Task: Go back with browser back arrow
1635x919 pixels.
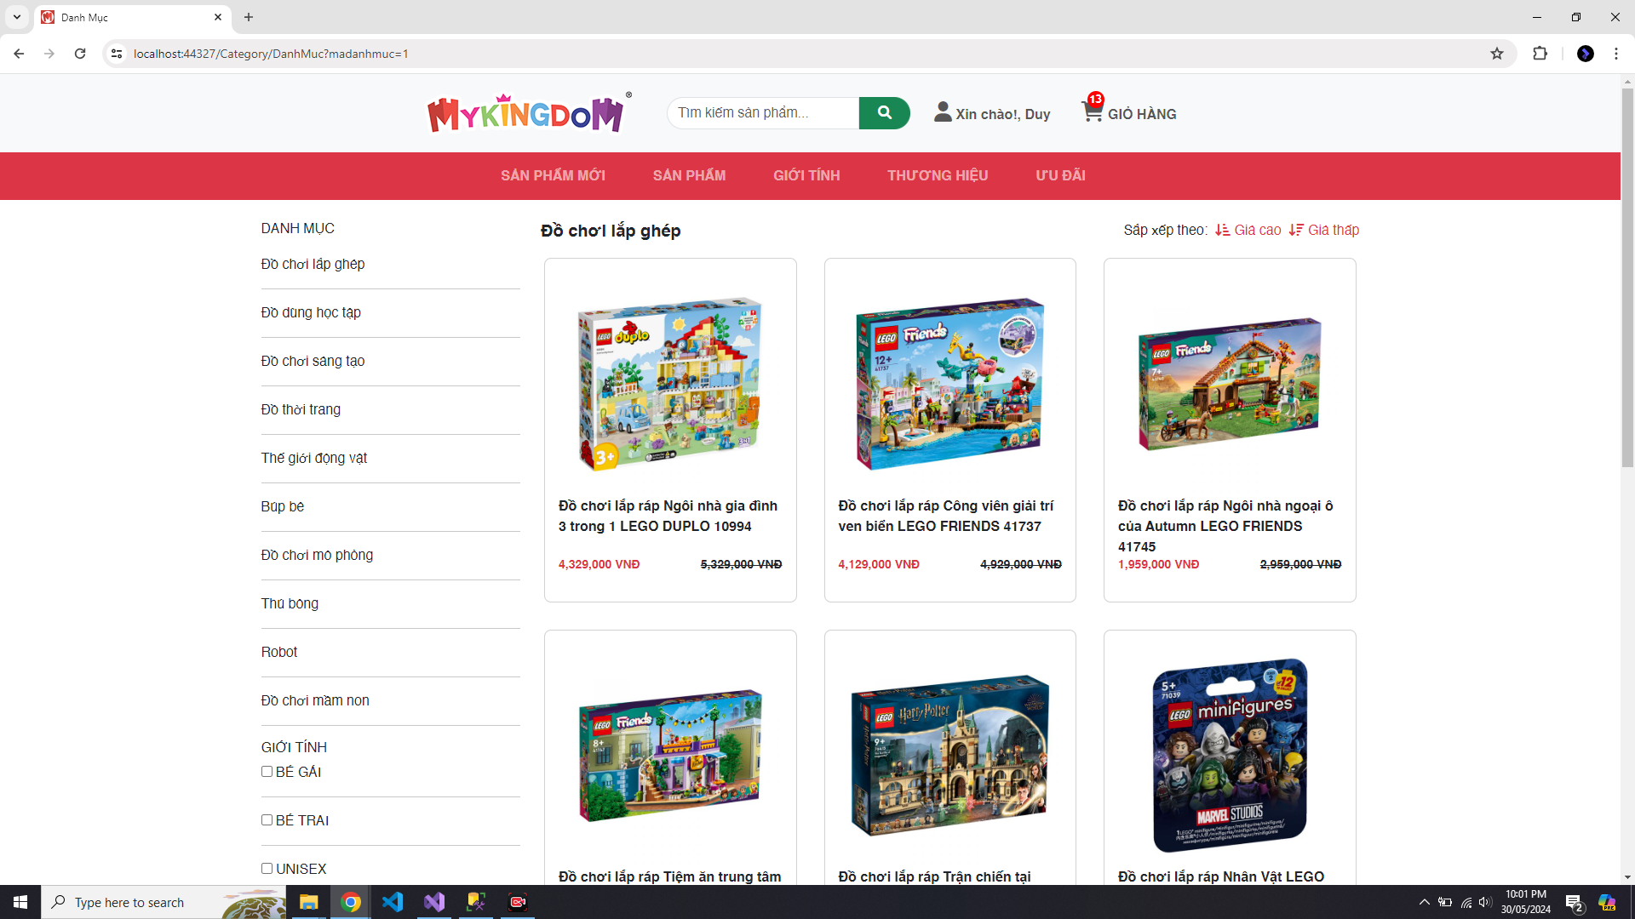Action: click(x=19, y=54)
